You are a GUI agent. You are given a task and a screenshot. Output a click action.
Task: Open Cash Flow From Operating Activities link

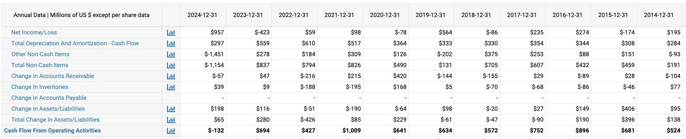tap(52, 130)
